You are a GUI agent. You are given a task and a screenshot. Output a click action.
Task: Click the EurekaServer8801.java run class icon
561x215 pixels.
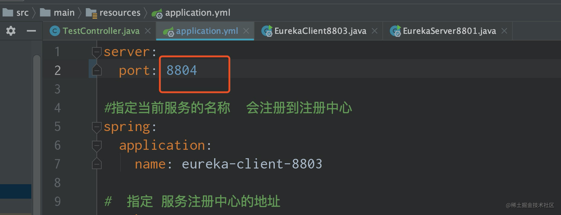click(x=395, y=31)
